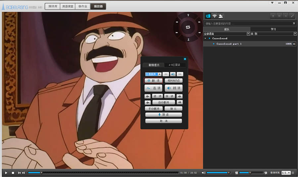The image size is (298, 177).
Task: Click the top arrow on the circular dial
Action: pyautogui.click(x=188, y=15)
